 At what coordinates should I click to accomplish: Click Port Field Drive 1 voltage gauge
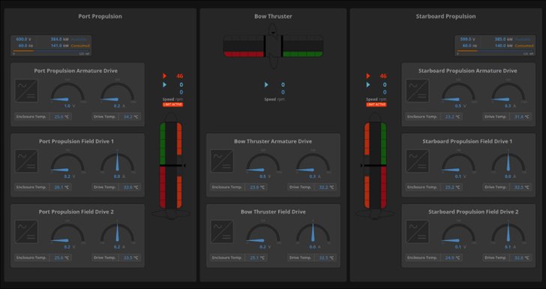click(67, 163)
